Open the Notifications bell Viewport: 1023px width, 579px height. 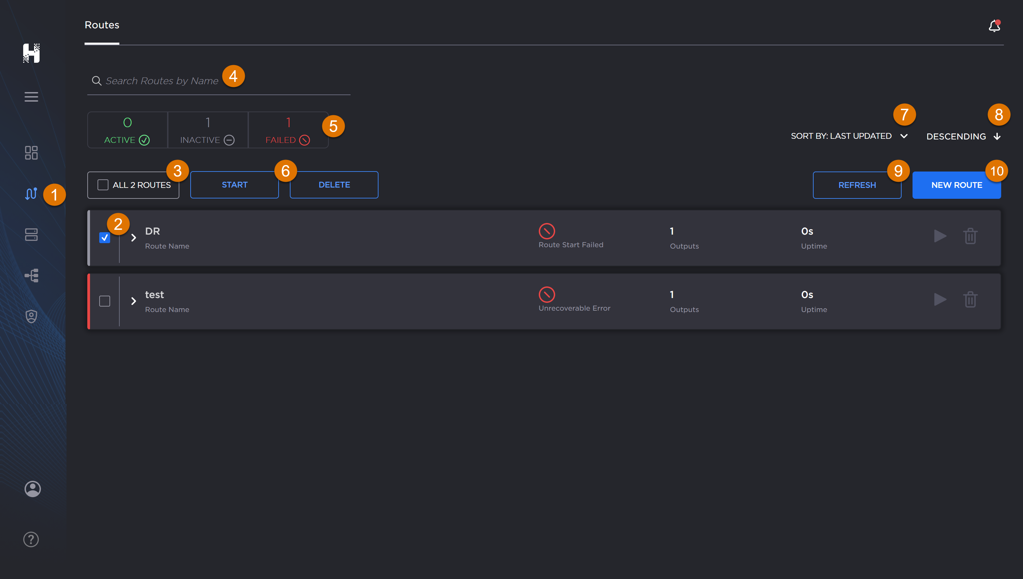tap(994, 26)
